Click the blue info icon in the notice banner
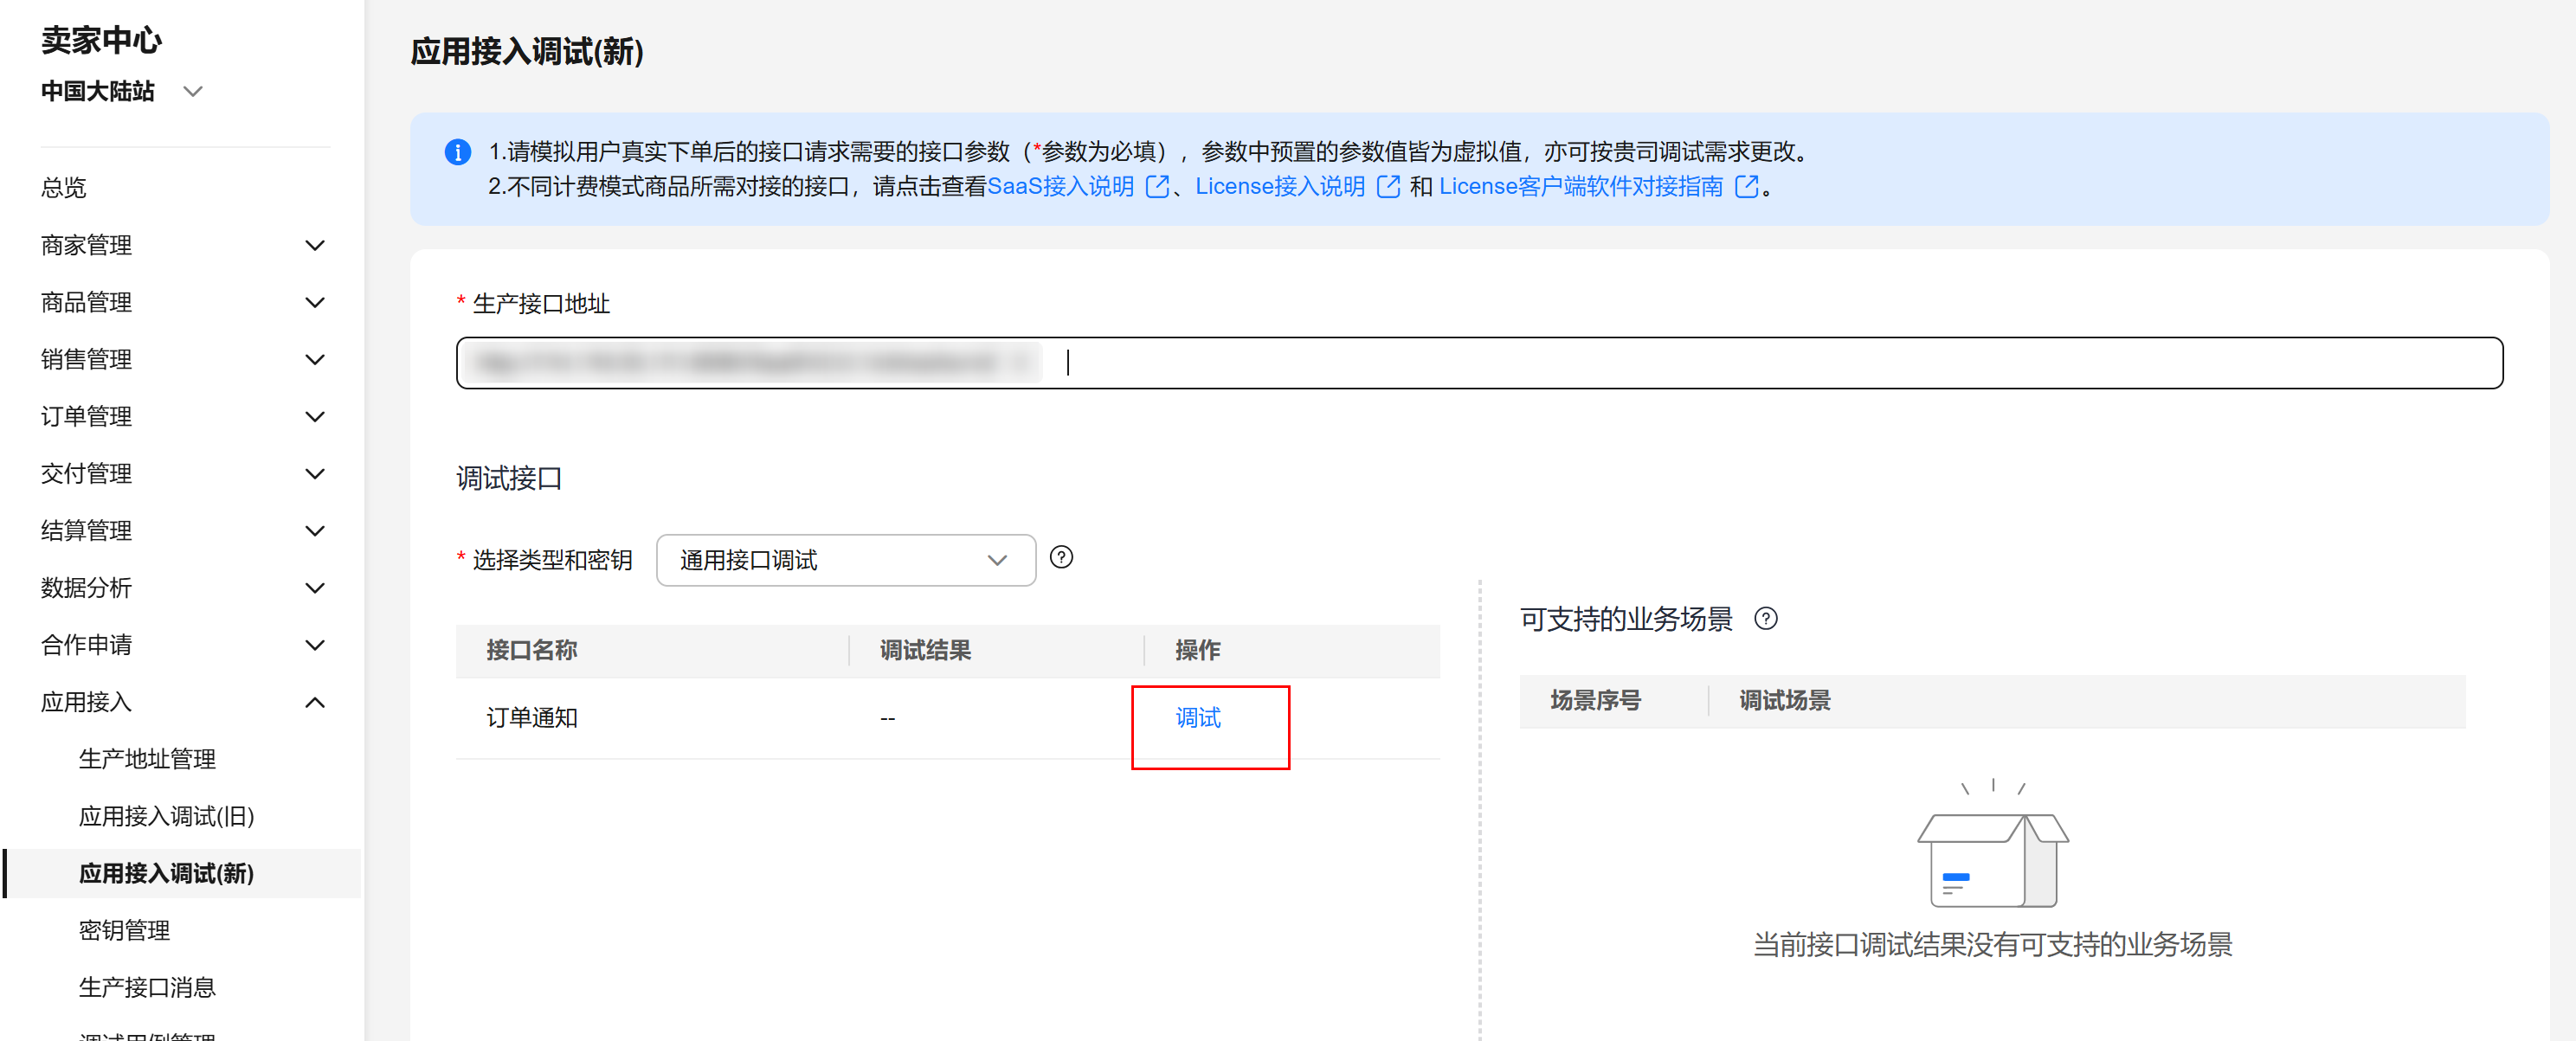Image resolution: width=2576 pixels, height=1041 pixels. click(458, 152)
